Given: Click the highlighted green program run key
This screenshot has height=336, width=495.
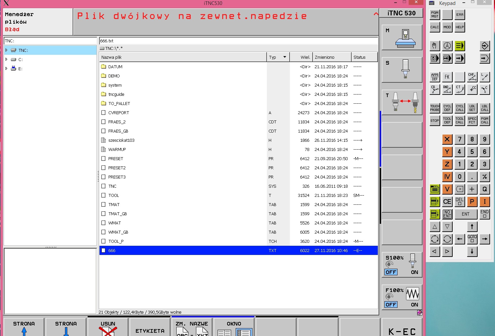Looking at the screenshot, I should pos(460,46).
